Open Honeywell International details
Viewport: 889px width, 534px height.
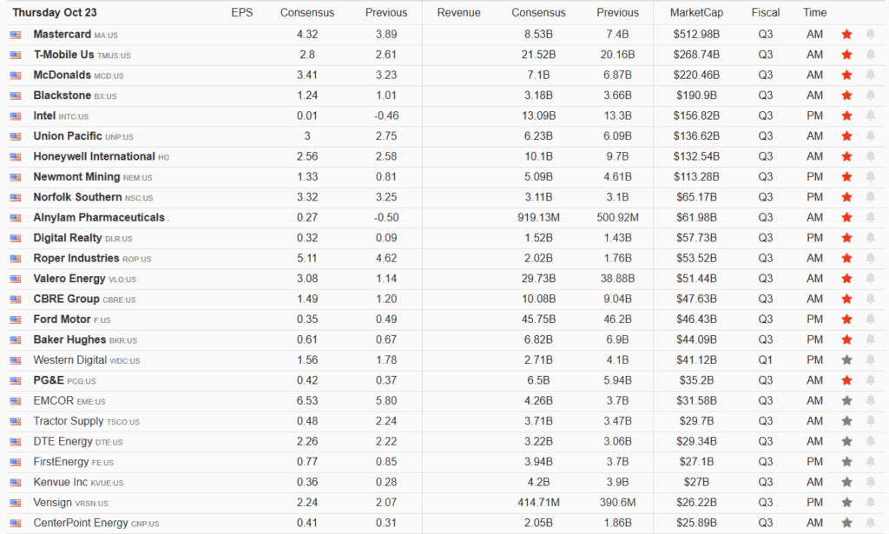coord(94,156)
